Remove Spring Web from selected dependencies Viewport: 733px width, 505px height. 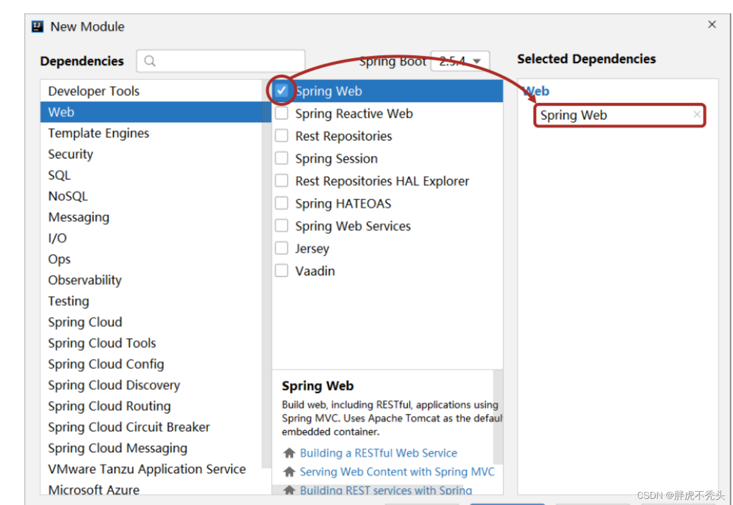coord(697,114)
